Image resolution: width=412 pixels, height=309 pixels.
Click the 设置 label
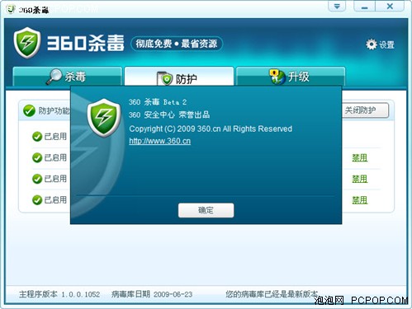[386, 44]
